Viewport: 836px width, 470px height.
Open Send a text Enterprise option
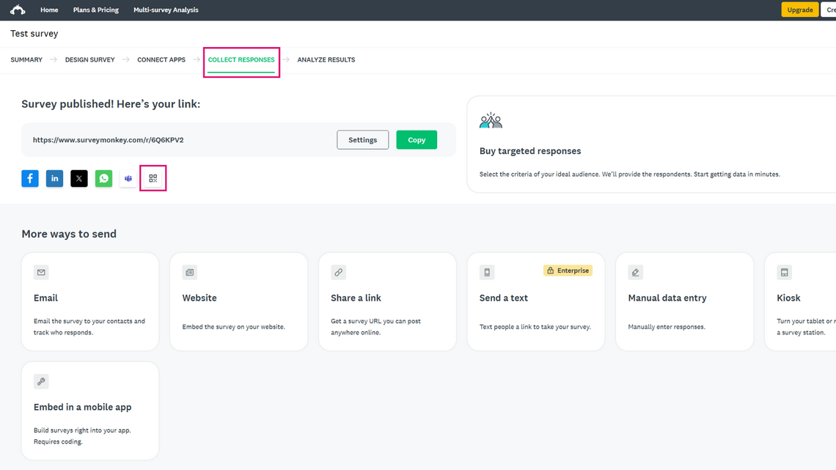coord(535,301)
